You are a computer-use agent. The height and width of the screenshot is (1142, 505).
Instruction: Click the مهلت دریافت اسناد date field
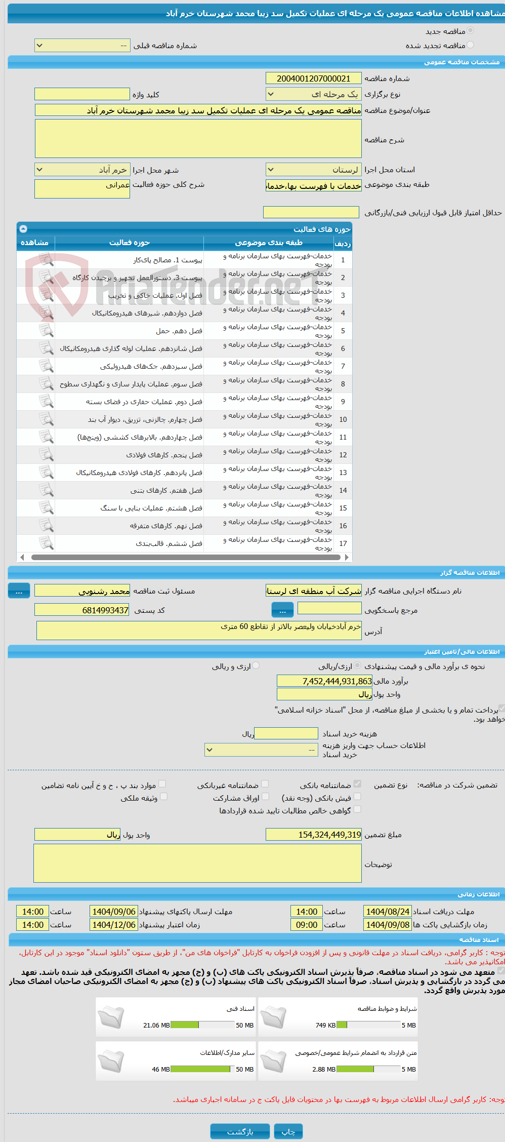click(x=388, y=912)
